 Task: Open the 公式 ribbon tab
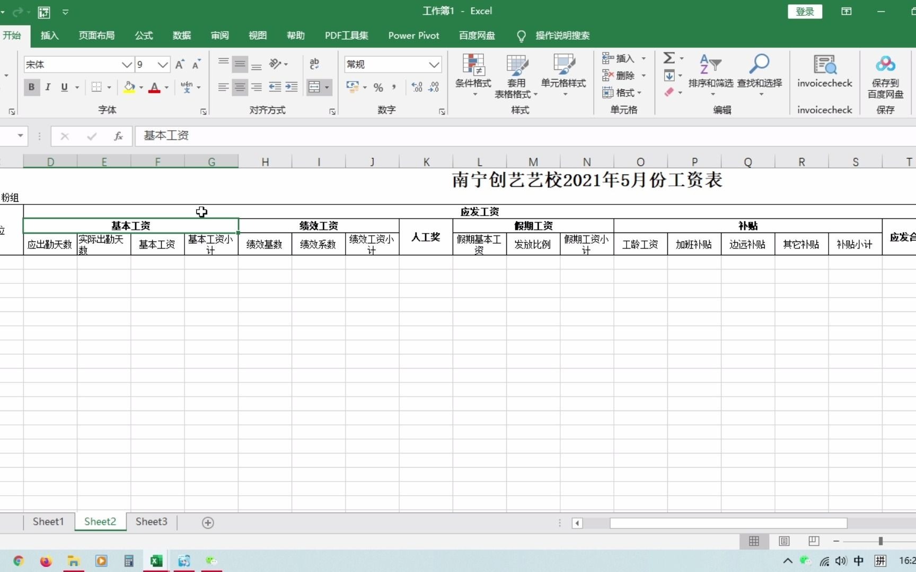(143, 35)
